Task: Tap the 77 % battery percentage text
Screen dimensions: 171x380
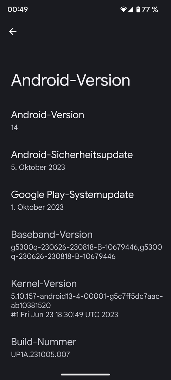Action: 150,9
